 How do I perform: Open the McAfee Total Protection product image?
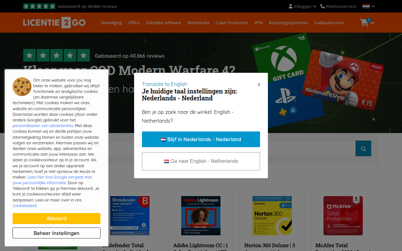click(343, 216)
